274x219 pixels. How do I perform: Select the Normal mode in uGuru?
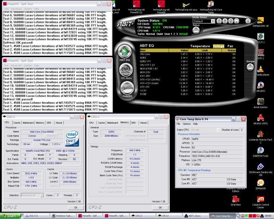150,34
